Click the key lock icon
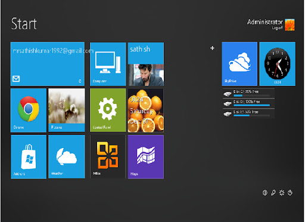Image resolution: width=305 pixels, height=222 pixels. [273, 193]
